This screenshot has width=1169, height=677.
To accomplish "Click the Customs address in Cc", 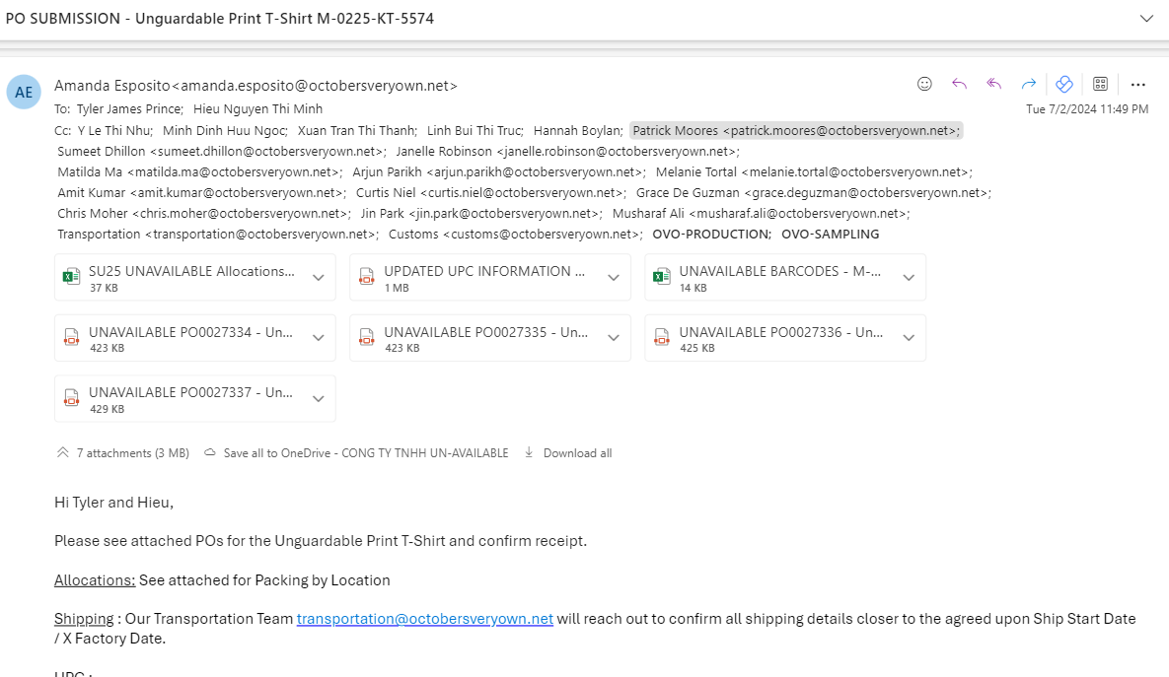I will [515, 235].
